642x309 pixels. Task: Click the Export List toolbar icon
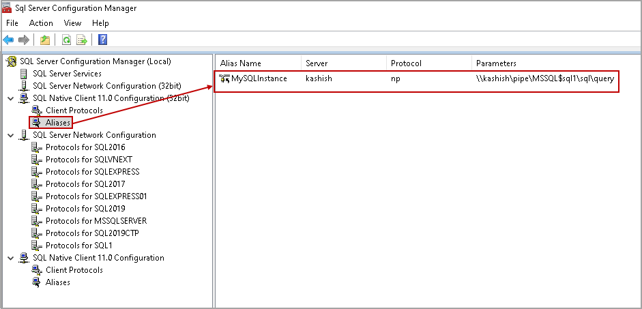pyautogui.click(x=82, y=40)
